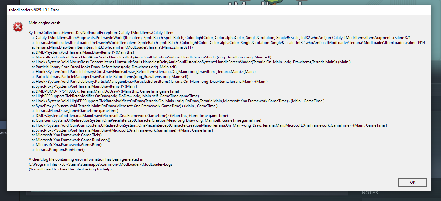
Task: Click the client.log file generated message
Action: [86, 159]
